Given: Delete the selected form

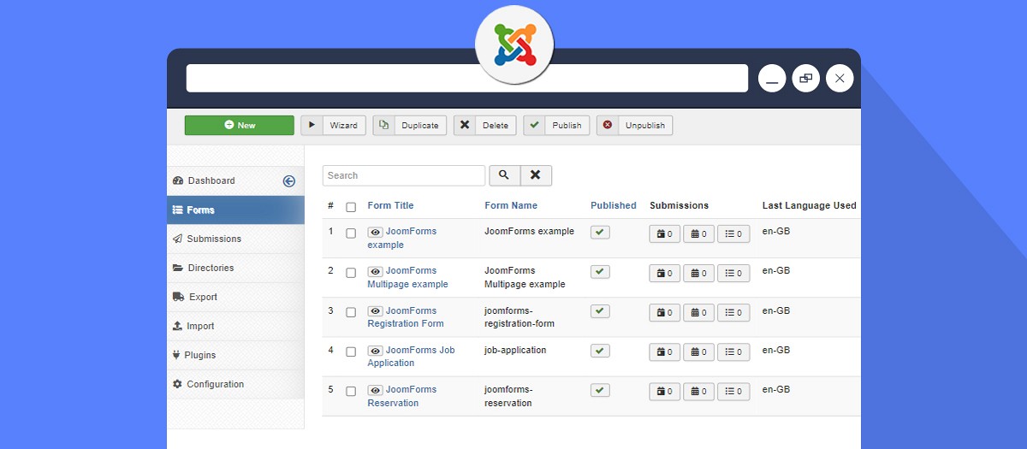Looking at the screenshot, I should point(485,125).
